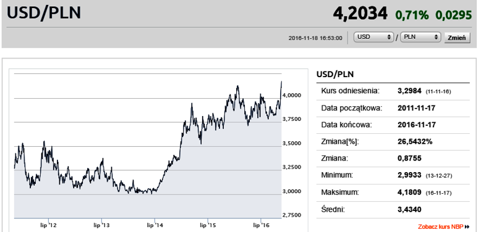
Task: Click the lip '15 marker on chart axis
Action: point(208,225)
